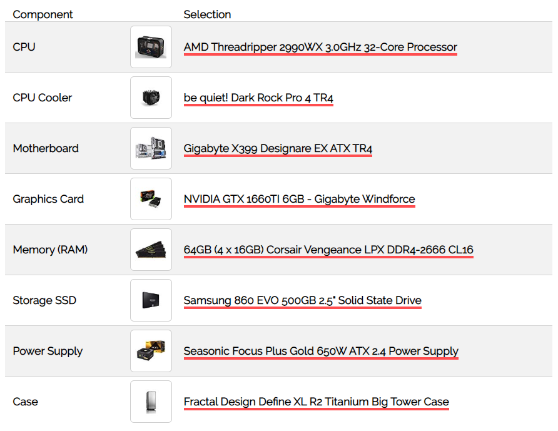
Task: Click the Component column header
Action: [x=43, y=14]
